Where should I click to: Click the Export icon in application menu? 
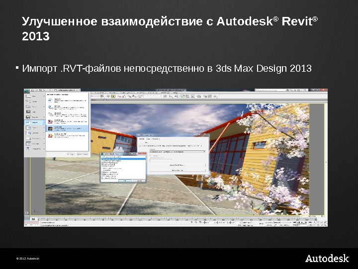[28, 128]
